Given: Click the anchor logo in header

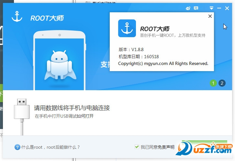Looking at the screenshot, I should pyautogui.click(x=17, y=16).
